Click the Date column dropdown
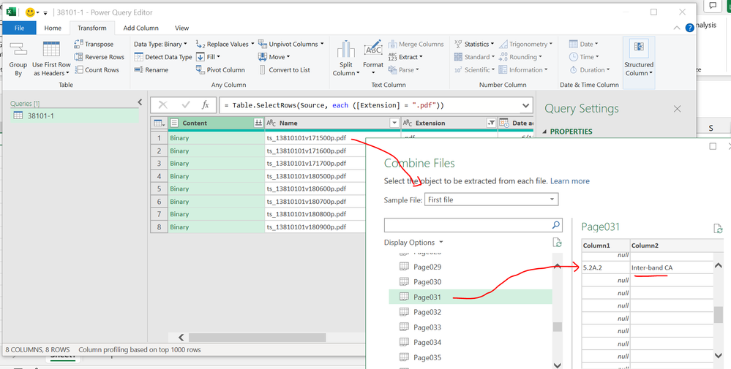 584,44
